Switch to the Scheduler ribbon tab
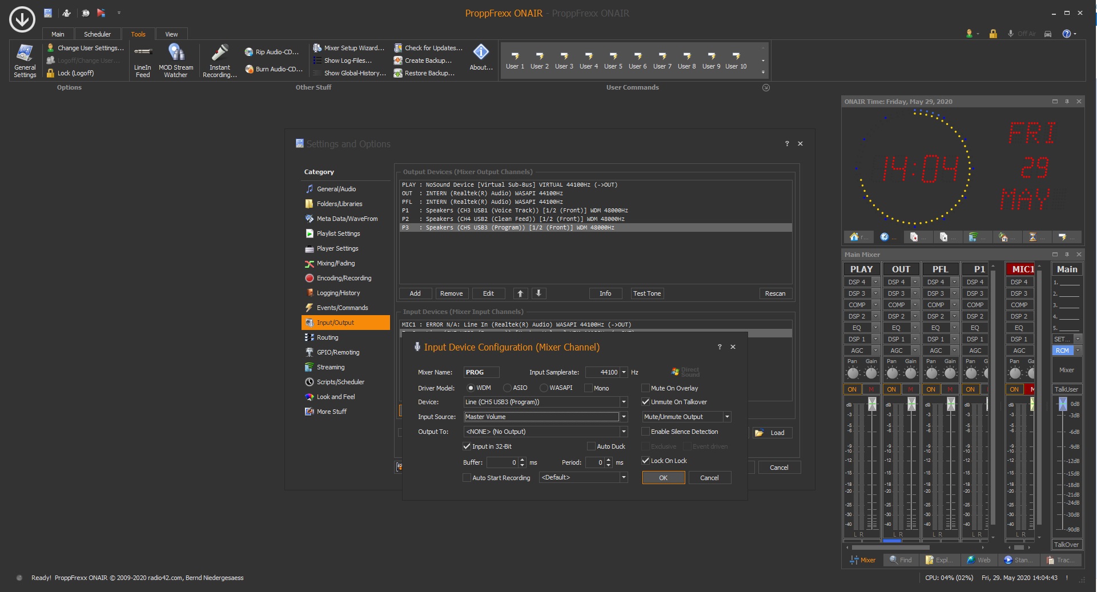1097x592 pixels. (97, 34)
